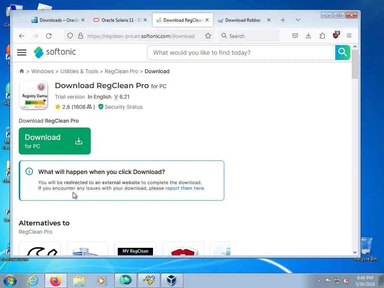Click the Firefox taskbar icon
Screen dimensions: 384x288
[56, 280]
